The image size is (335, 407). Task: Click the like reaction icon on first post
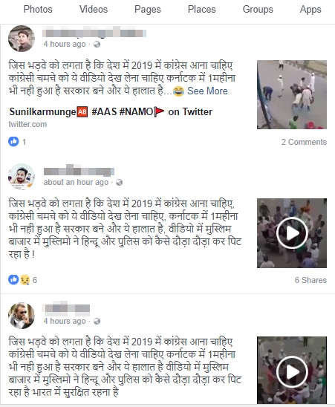13,141
